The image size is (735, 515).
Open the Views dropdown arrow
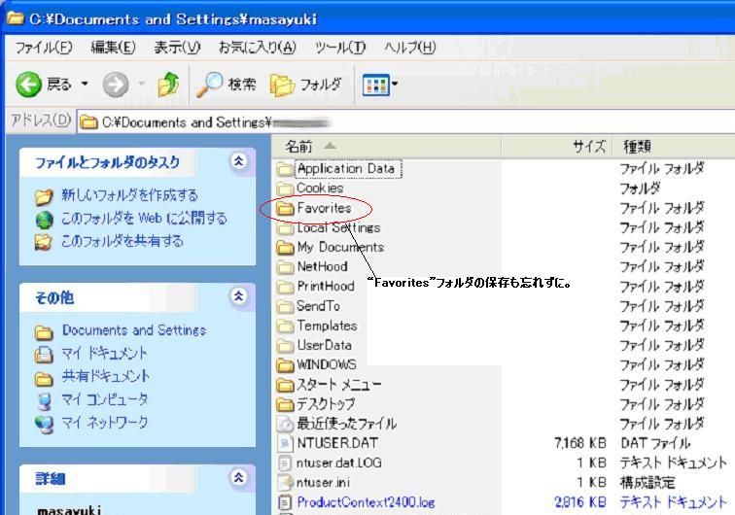394,85
